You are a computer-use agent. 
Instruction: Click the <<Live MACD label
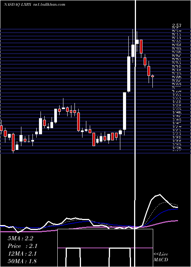(x=161, y=257)
